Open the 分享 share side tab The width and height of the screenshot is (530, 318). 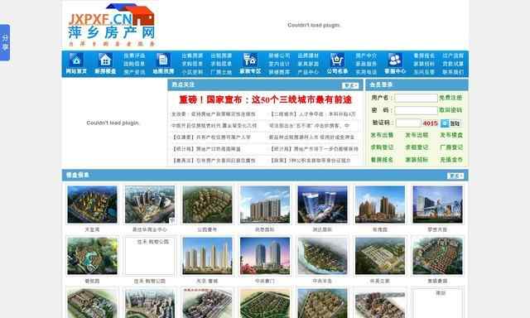click(5, 42)
